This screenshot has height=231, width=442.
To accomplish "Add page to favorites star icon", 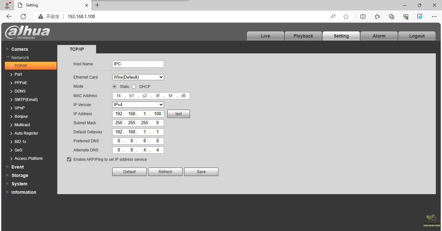I will click(346, 16).
